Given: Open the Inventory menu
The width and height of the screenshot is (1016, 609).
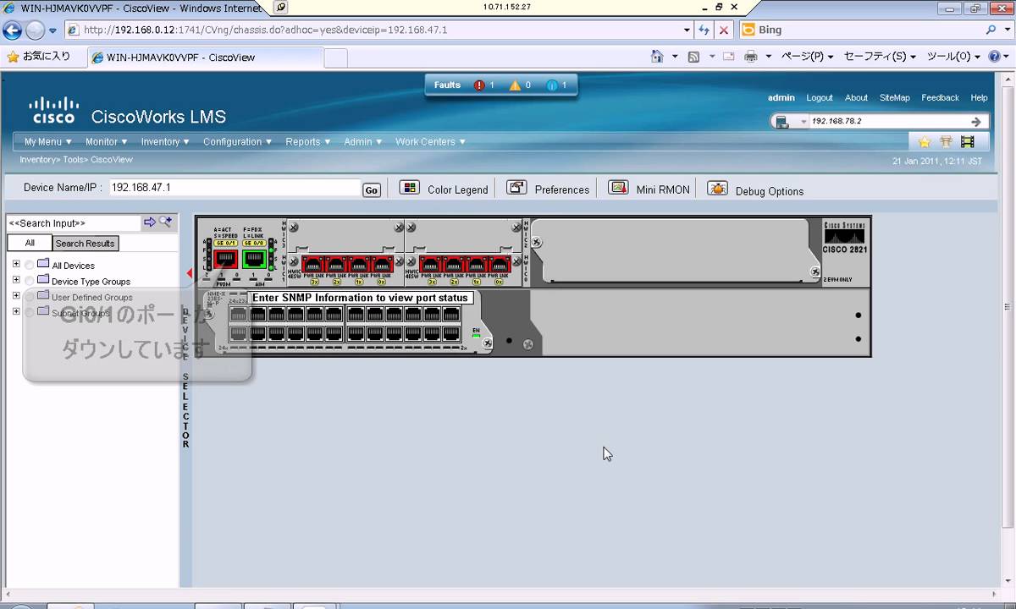Looking at the screenshot, I should [166, 142].
